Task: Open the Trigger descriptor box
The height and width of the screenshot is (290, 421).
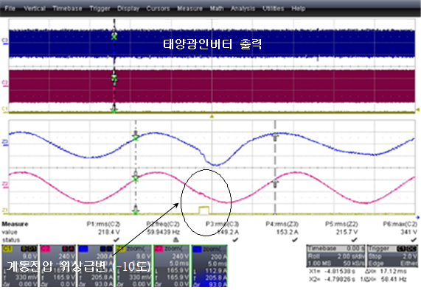Action: point(392,256)
